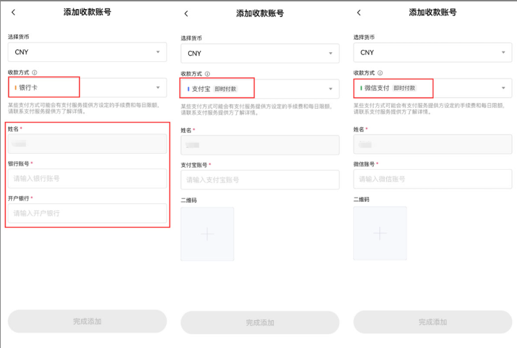Expand the 银行卡 payment method dropdown
Viewport: 517px width, 348px height.
87,88
